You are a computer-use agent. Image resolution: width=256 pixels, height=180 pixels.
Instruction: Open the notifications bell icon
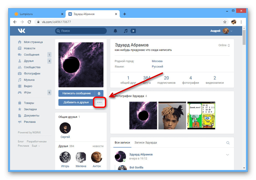(x=115, y=31)
